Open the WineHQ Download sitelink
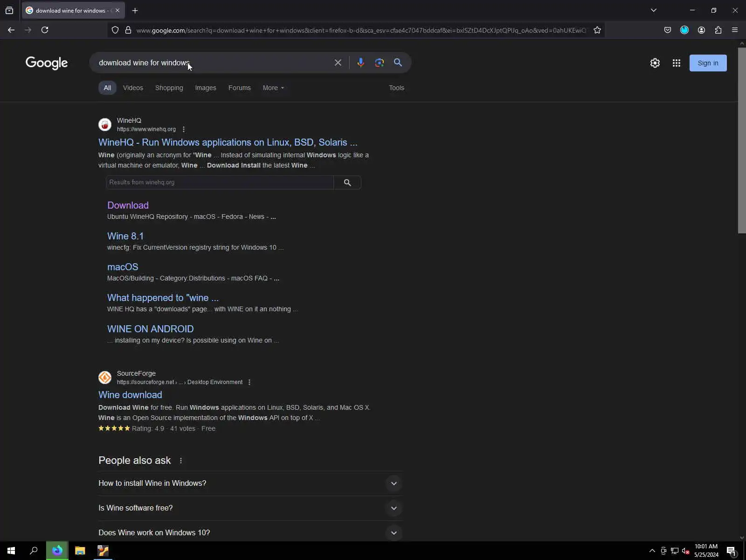 pos(128,205)
